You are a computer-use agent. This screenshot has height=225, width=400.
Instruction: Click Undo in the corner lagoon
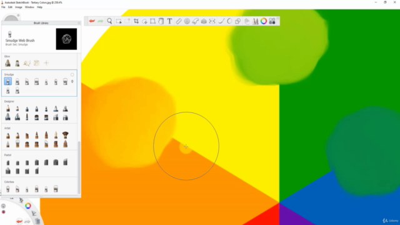(19, 221)
